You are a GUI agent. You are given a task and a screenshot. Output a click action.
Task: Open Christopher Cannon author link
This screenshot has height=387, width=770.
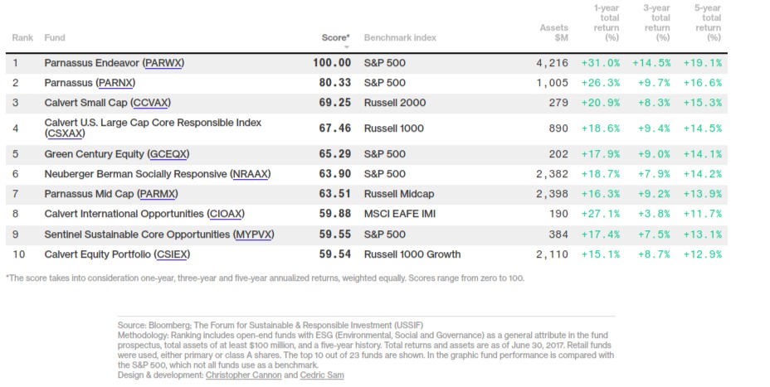tap(246, 375)
